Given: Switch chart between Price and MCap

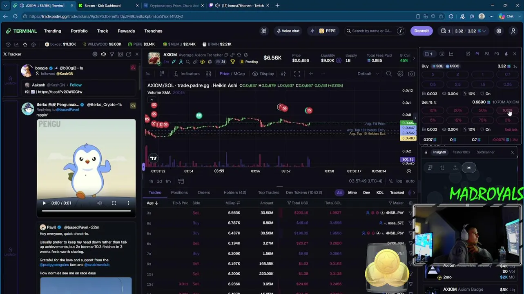Looking at the screenshot, I should click(x=232, y=74).
